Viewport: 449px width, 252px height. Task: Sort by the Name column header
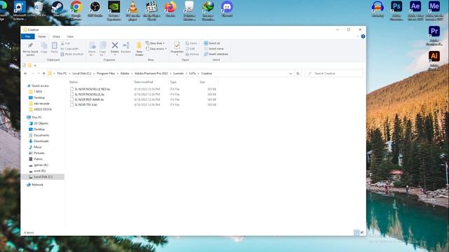coord(74,82)
